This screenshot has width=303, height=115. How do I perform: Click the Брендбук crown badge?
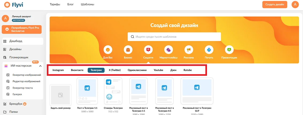25,104
